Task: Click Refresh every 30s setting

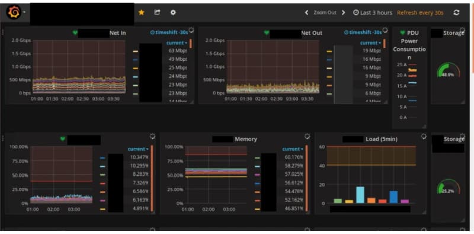Action: coord(420,12)
